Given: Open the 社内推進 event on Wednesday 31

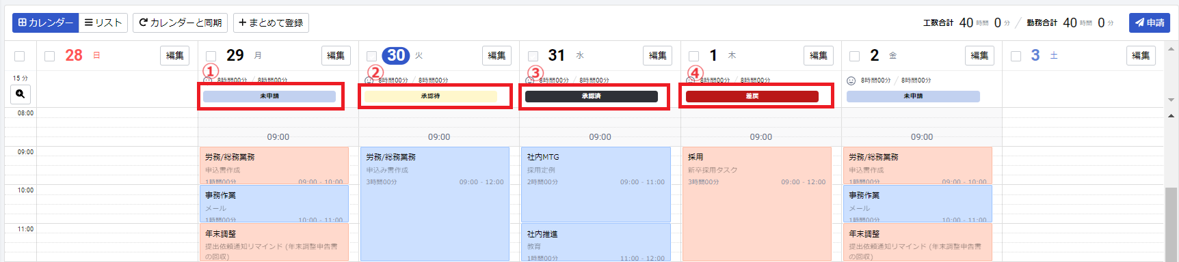Looking at the screenshot, I should [596, 243].
